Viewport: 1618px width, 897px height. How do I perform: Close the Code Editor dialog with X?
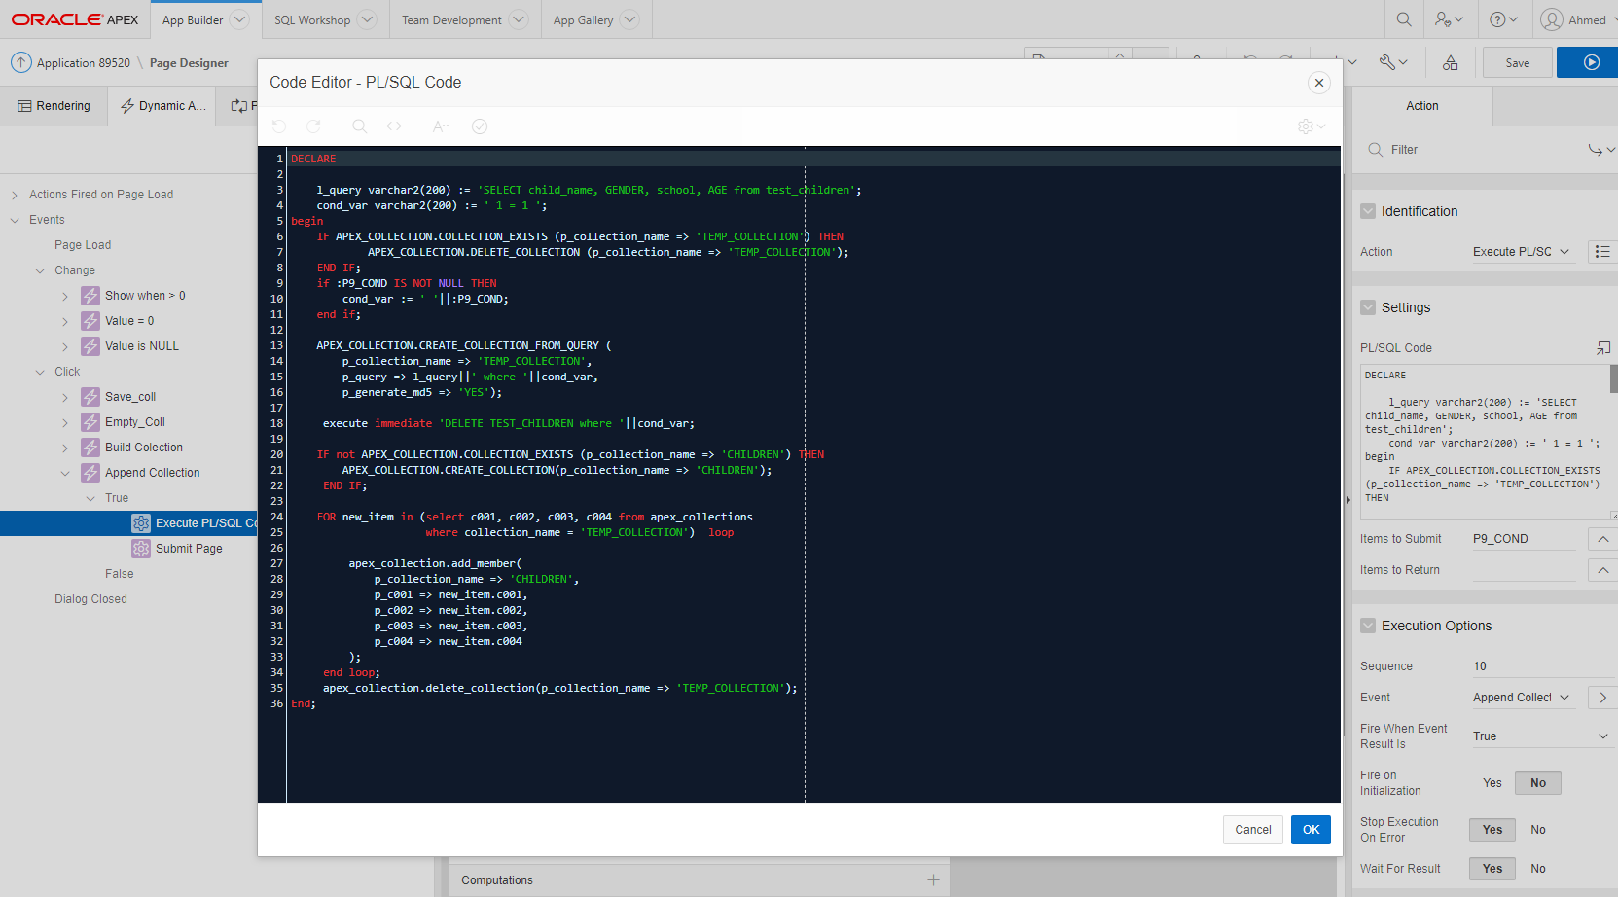coord(1319,83)
